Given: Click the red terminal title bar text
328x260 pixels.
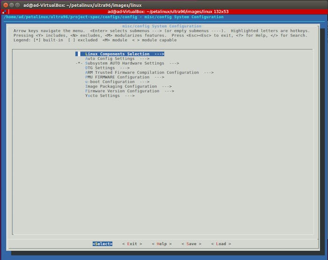Looking at the screenshot, I should coord(168,12).
